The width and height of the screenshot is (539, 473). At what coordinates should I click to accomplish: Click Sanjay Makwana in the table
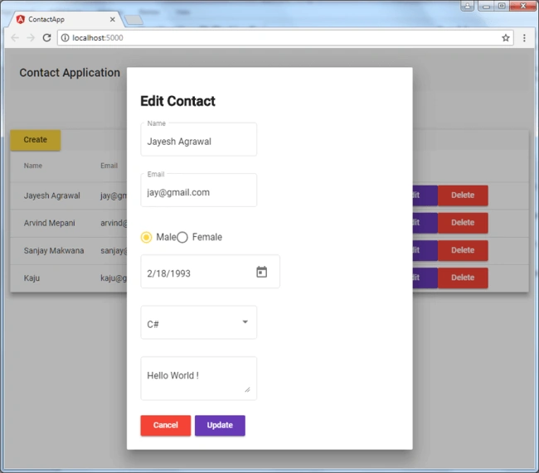coord(54,250)
